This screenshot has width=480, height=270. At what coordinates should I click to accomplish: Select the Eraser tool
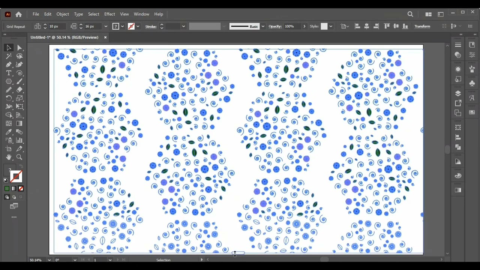19,90
